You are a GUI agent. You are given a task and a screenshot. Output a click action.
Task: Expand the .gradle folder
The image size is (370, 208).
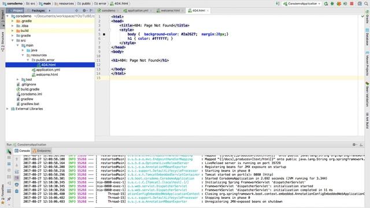(13, 21)
